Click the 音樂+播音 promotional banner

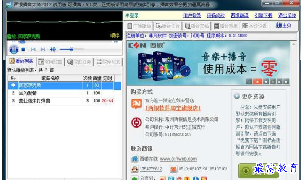(208, 63)
